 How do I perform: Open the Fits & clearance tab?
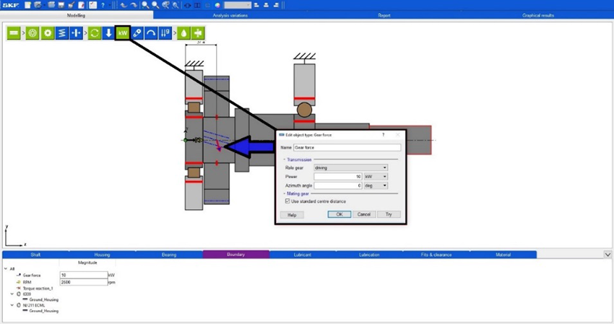pos(436,254)
